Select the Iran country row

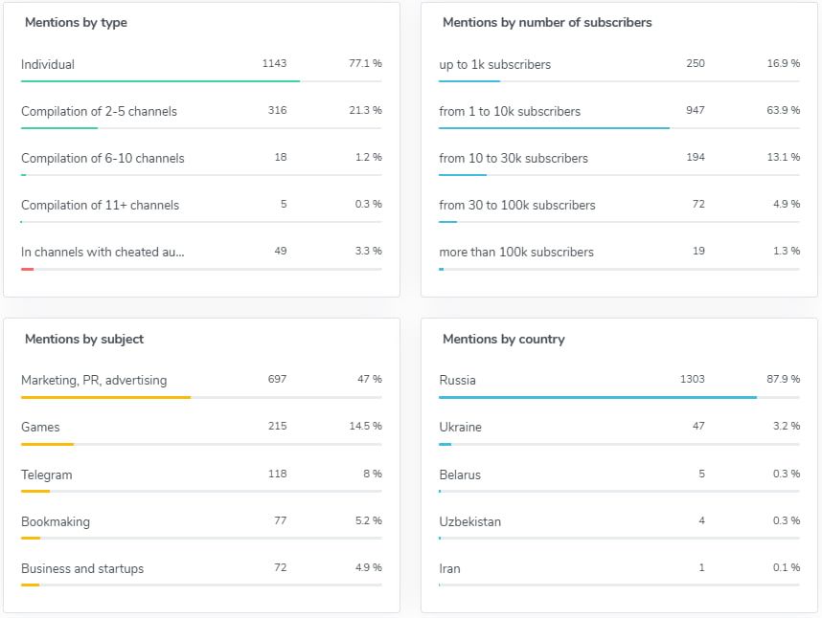point(449,568)
